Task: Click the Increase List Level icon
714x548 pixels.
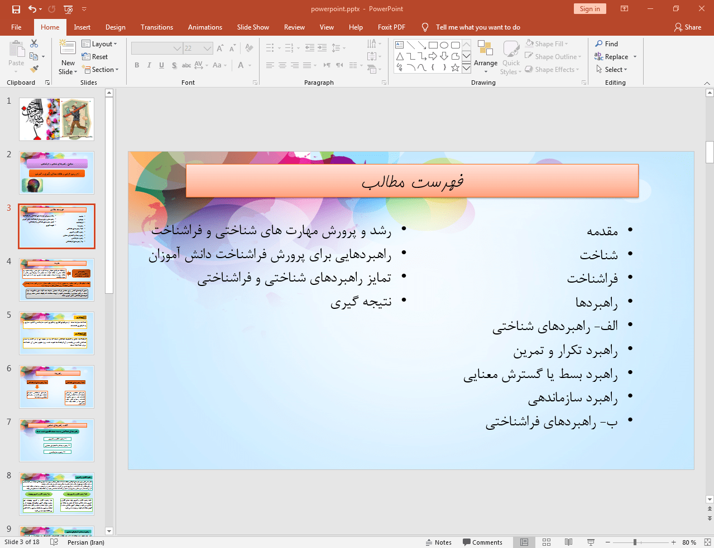Action: click(x=322, y=49)
